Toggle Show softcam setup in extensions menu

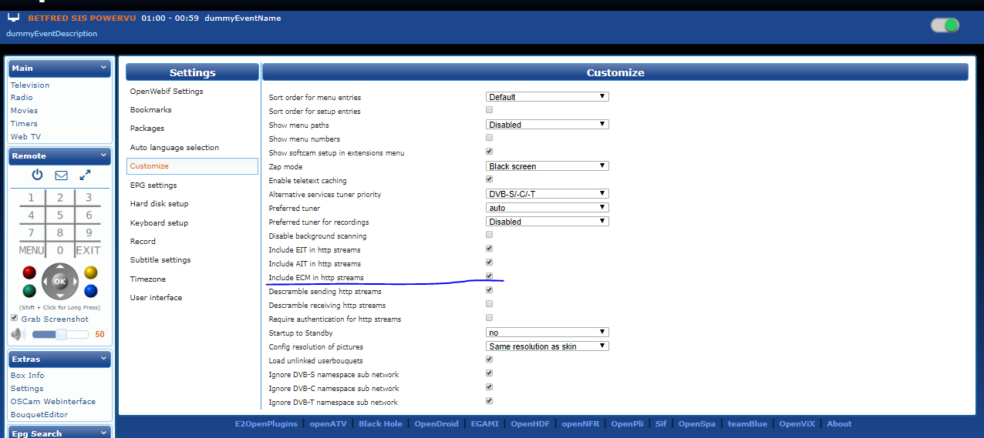point(489,152)
